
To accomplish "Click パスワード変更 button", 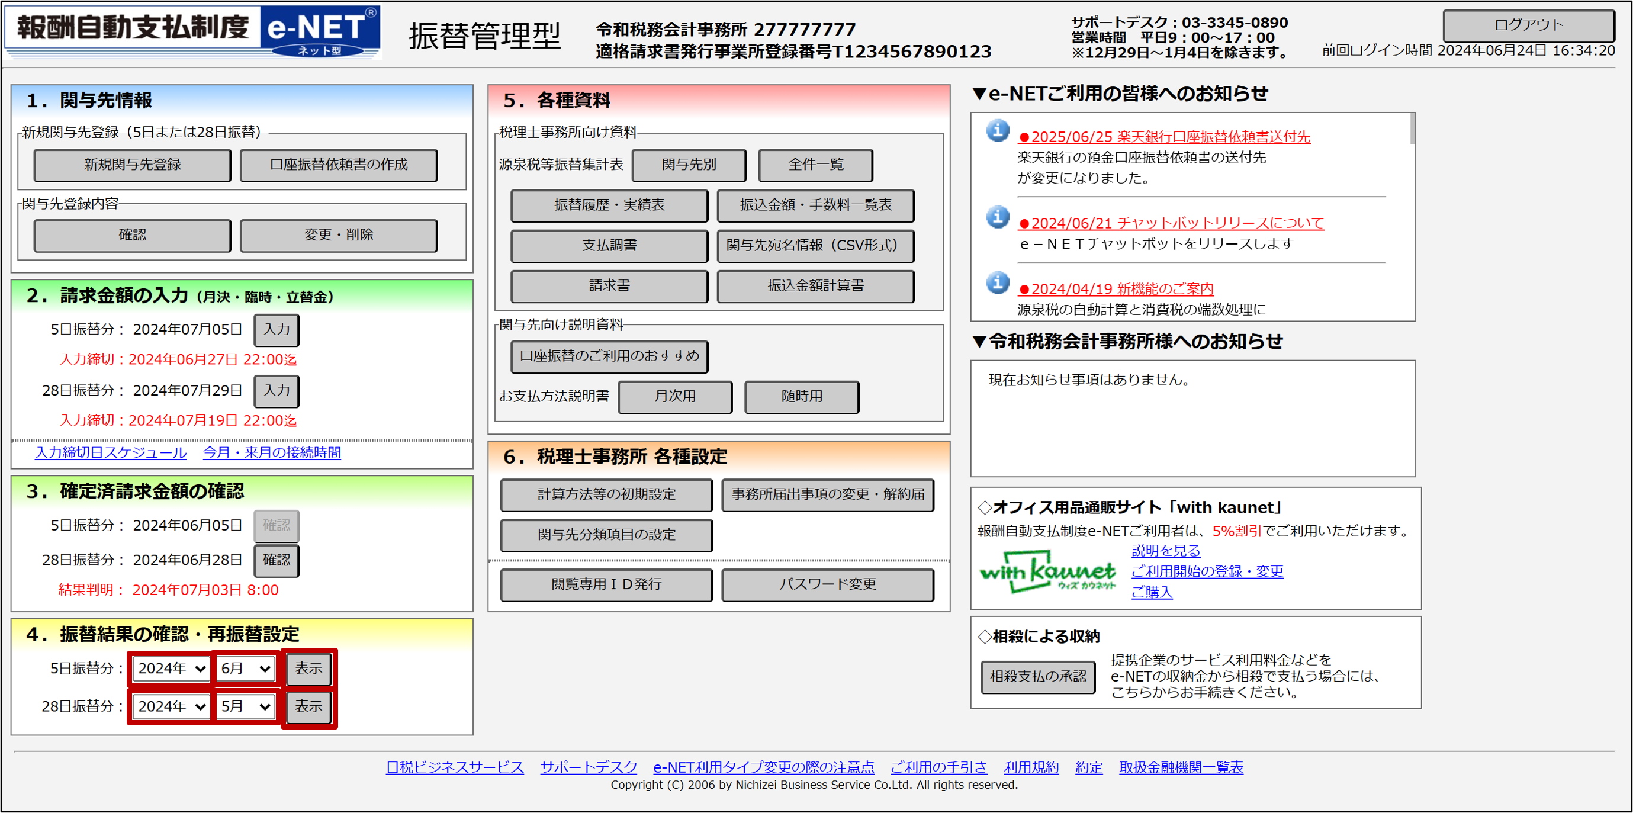I will tap(827, 584).
